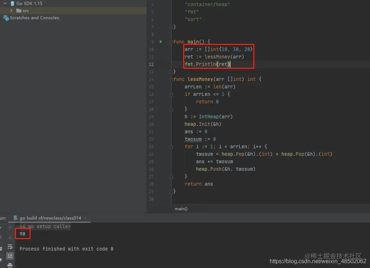370x268 pixels.
Task: Click underlined 'twosum' on line 22
Action: coord(193,139)
